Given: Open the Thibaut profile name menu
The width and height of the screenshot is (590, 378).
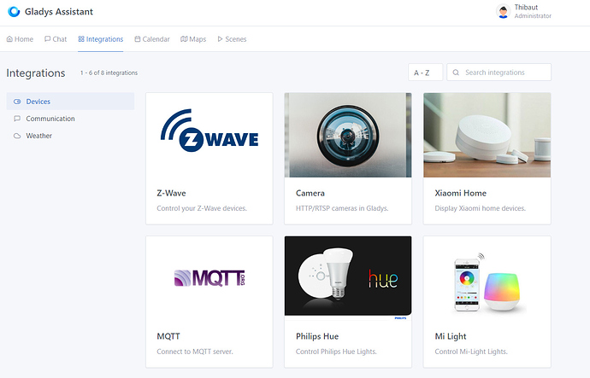Looking at the screenshot, I should (526, 7).
